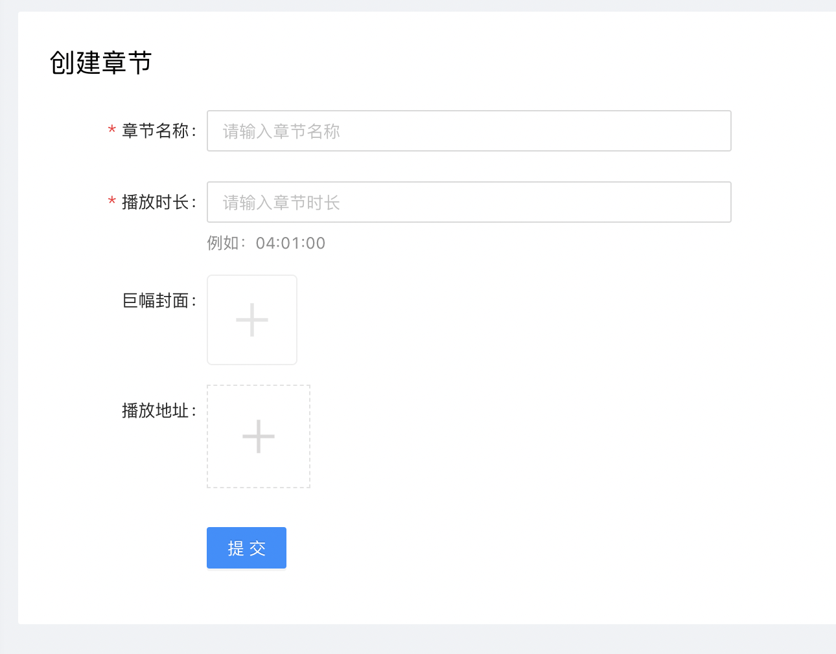The height and width of the screenshot is (654, 836).
Task: Click the 章节名称 field label
Action: (156, 131)
